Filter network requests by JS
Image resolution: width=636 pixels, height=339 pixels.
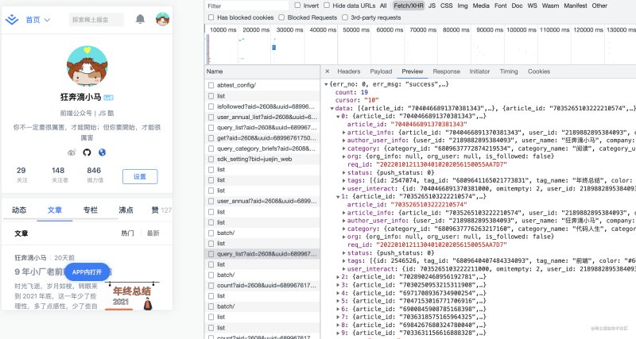(432, 6)
